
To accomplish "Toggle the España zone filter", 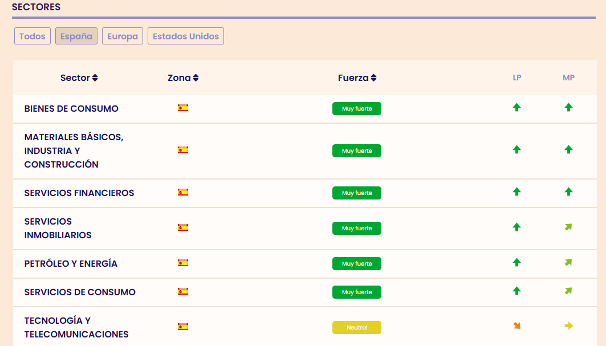I will pos(76,36).
